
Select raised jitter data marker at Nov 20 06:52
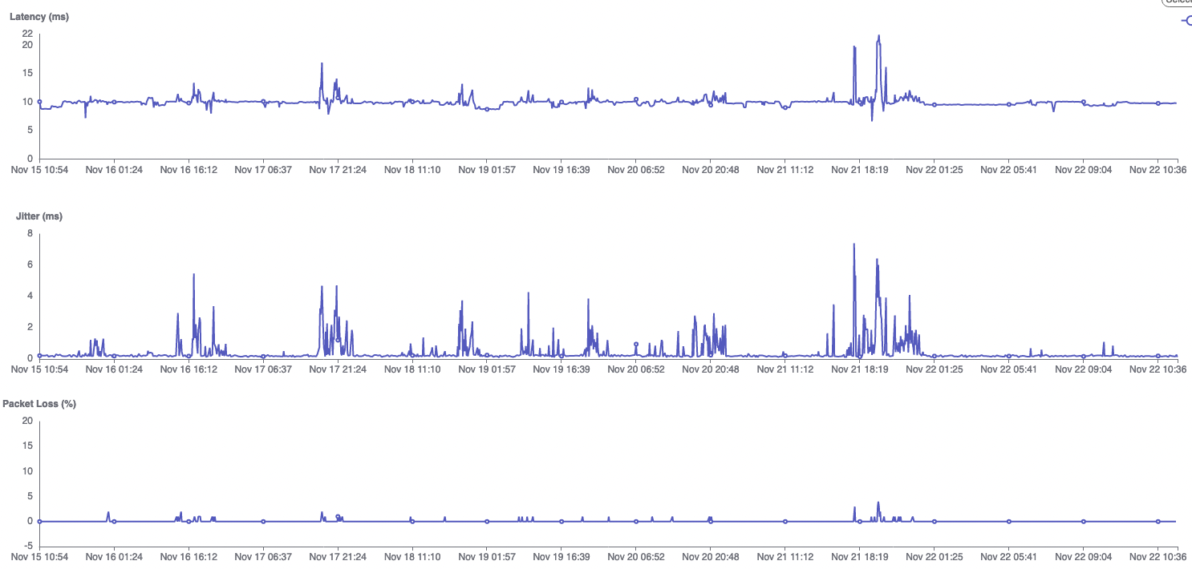(x=636, y=344)
